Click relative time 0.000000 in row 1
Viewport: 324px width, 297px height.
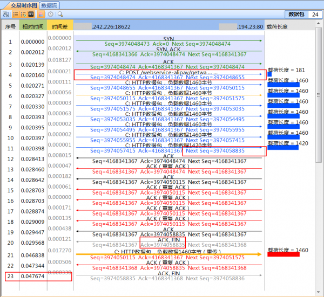click(32, 42)
